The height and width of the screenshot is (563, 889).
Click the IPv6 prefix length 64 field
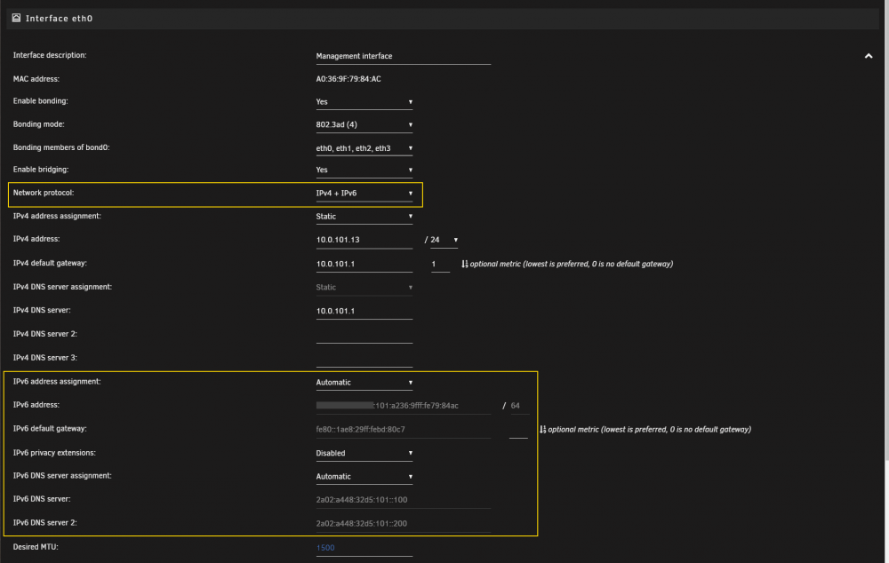pos(519,406)
